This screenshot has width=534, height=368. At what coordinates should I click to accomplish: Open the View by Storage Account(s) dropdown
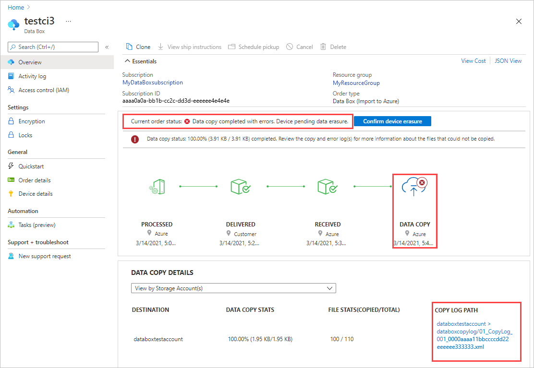click(329, 288)
